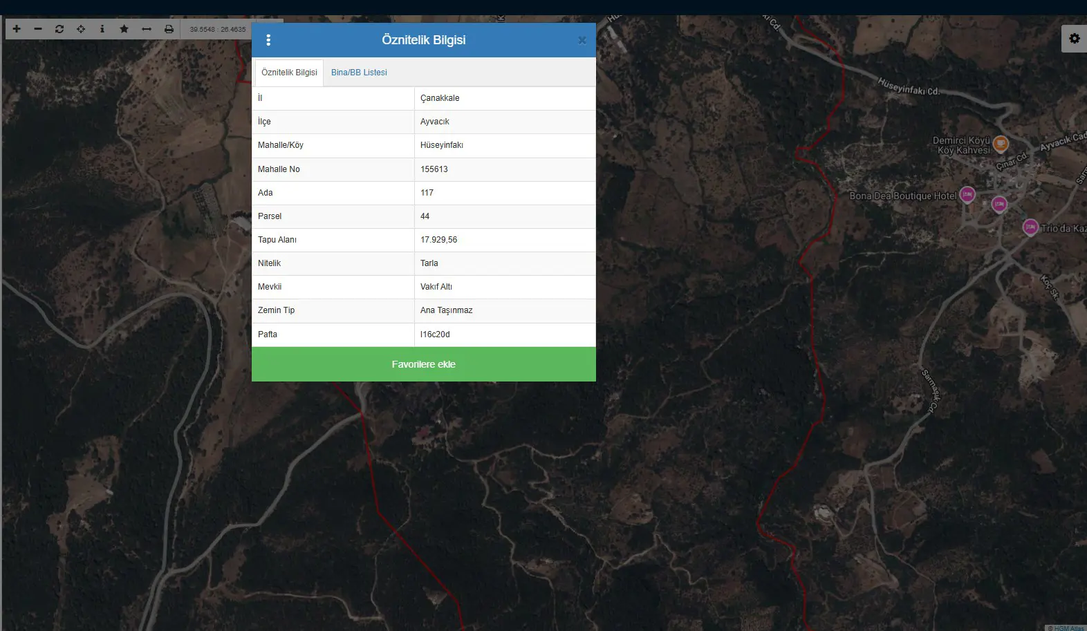This screenshot has height=631, width=1087.
Task: Select the Çanakkale value cell
Action: click(x=505, y=98)
